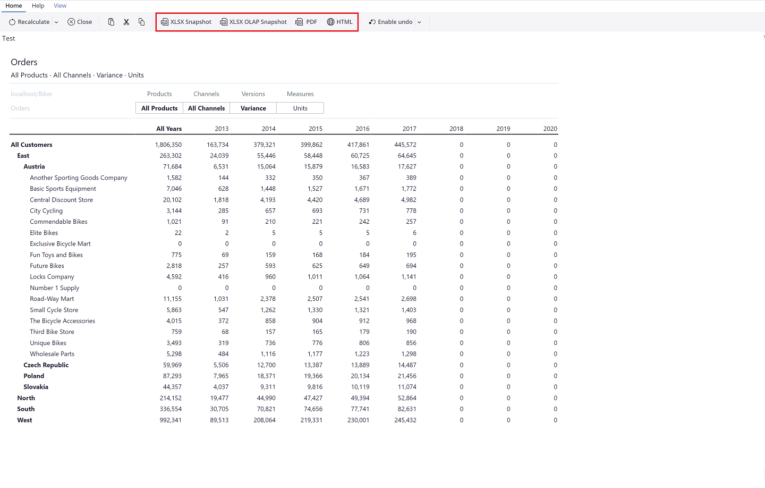This screenshot has width=765, height=488.
Task: Open the Units measure selector
Action: click(300, 108)
